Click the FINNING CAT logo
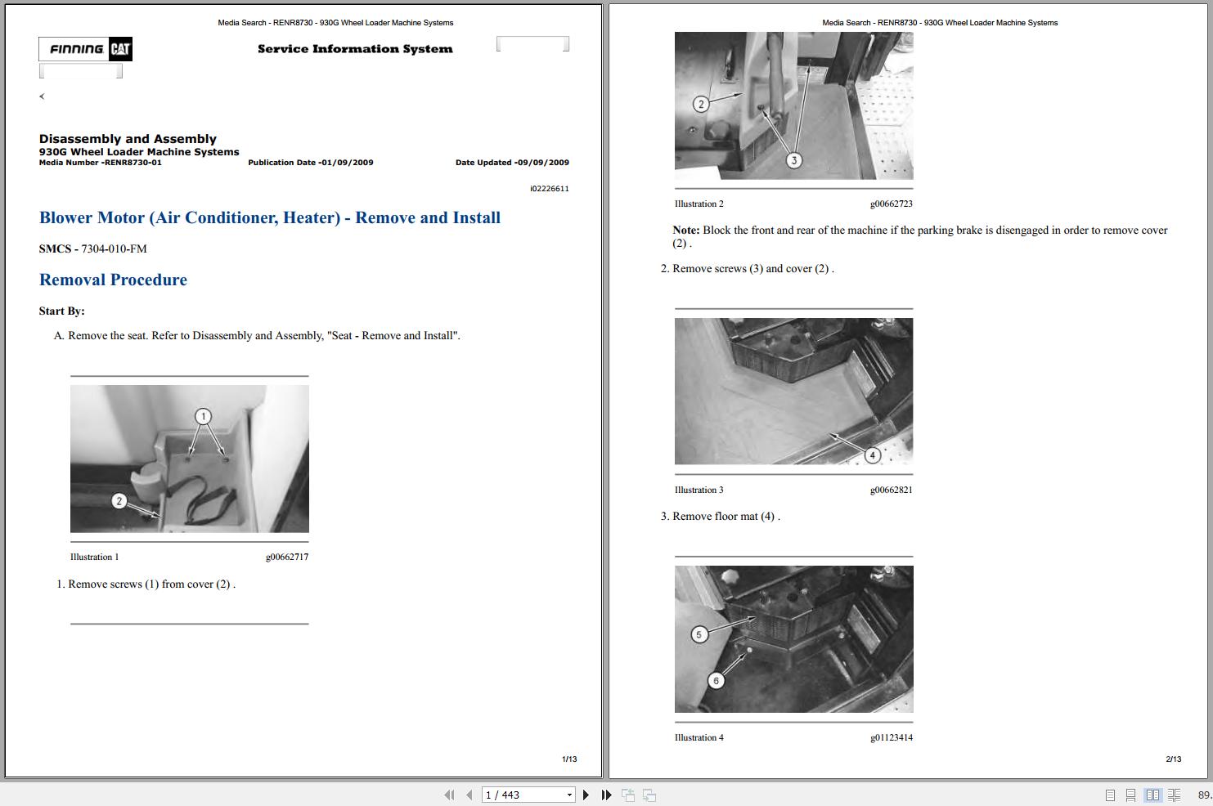The image size is (1213, 806). (x=84, y=49)
